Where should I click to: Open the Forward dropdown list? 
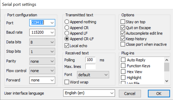tap(42, 80)
